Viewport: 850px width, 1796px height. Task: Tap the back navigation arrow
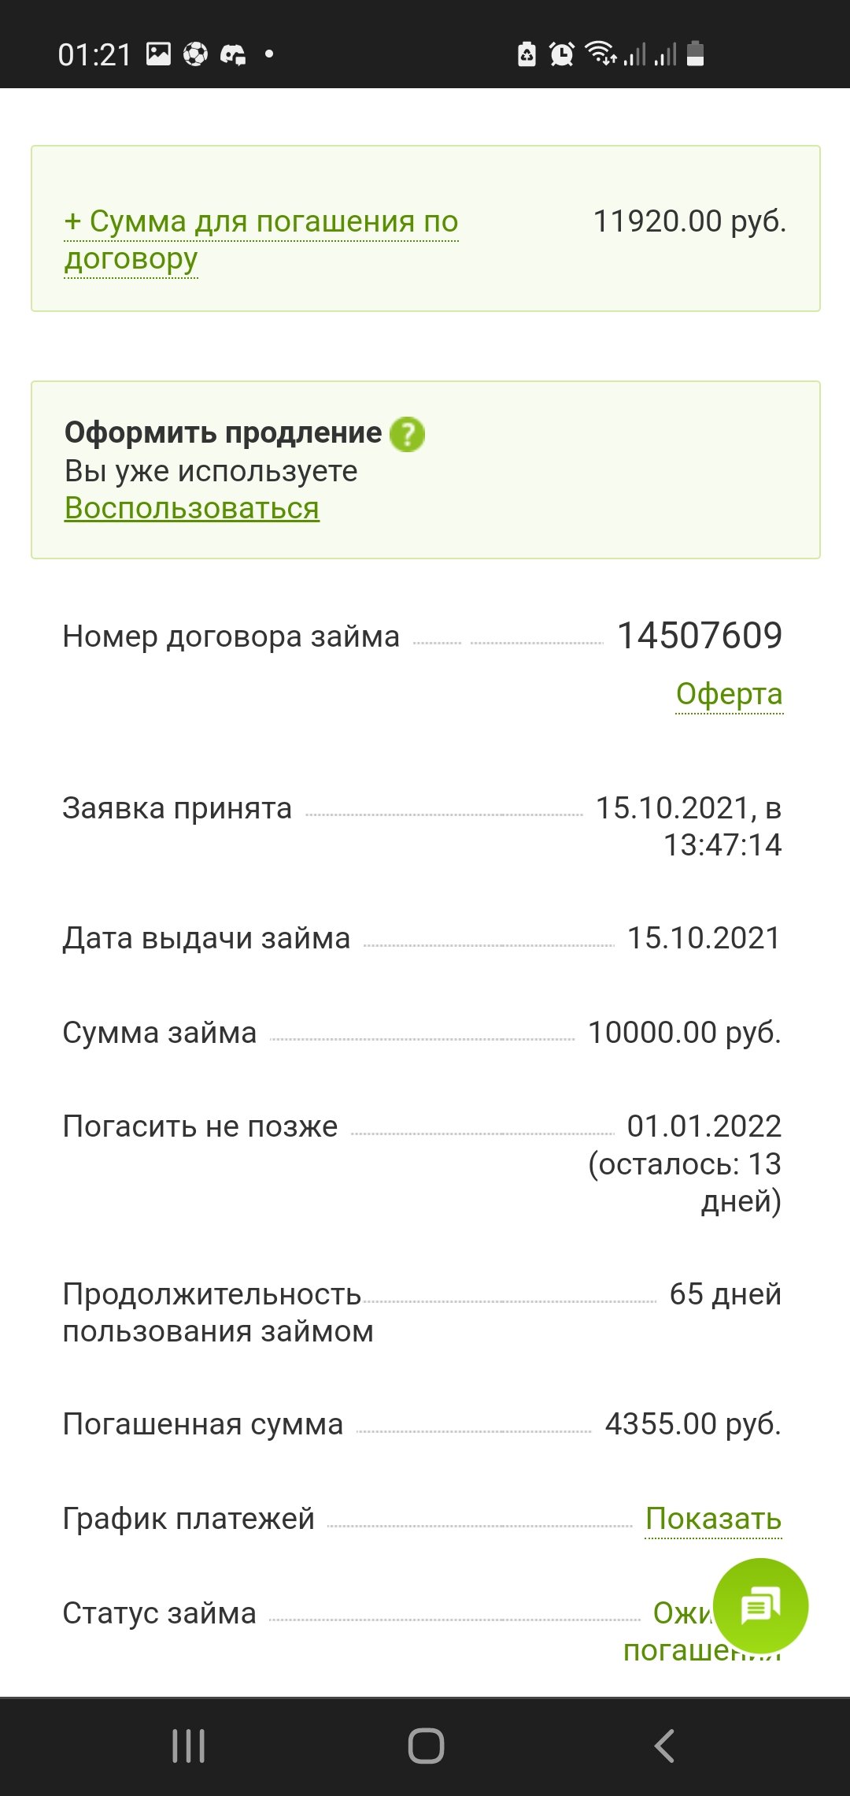tap(664, 1746)
